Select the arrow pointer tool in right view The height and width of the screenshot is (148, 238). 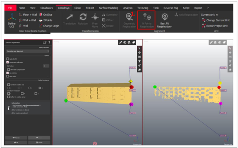(x=230, y=48)
